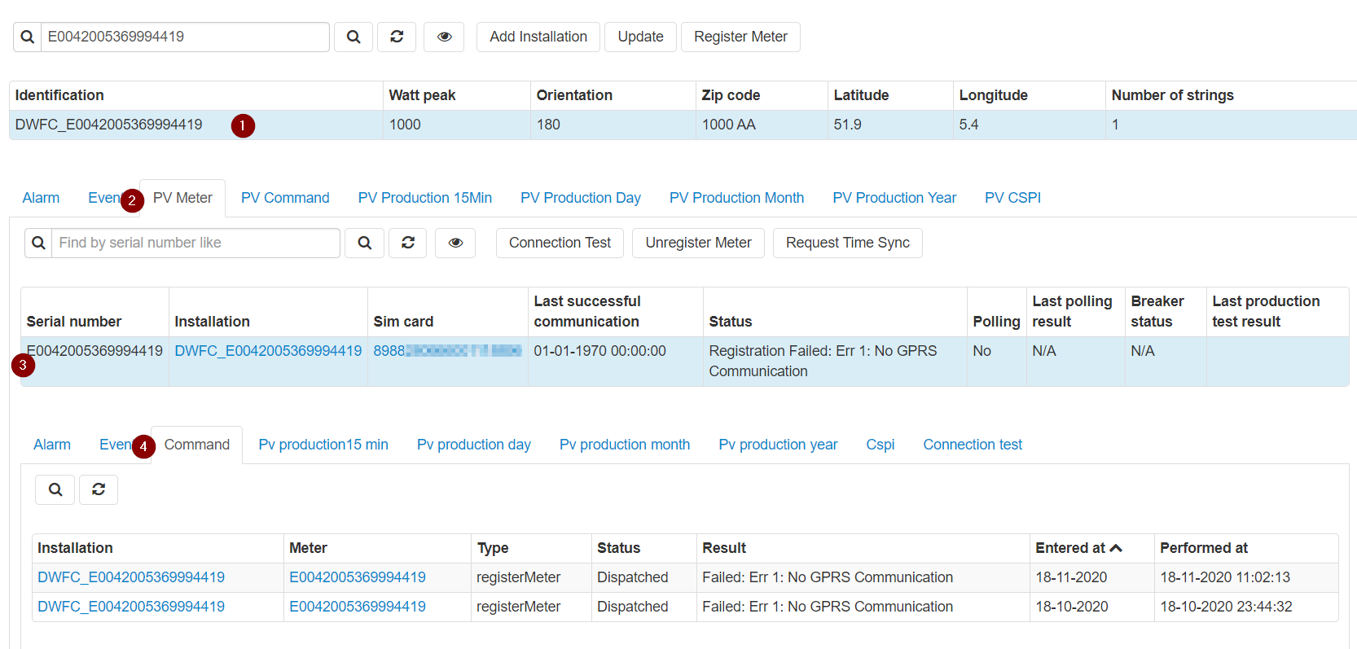Sort by the Entered at column arrow

point(1116,548)
